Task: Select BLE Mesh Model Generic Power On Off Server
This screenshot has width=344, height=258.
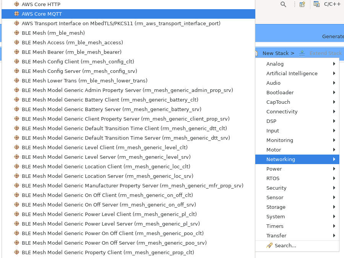Action: click(x=128, y=243)
